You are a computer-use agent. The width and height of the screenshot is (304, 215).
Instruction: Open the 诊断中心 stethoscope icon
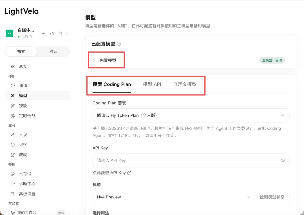(13, 183)
